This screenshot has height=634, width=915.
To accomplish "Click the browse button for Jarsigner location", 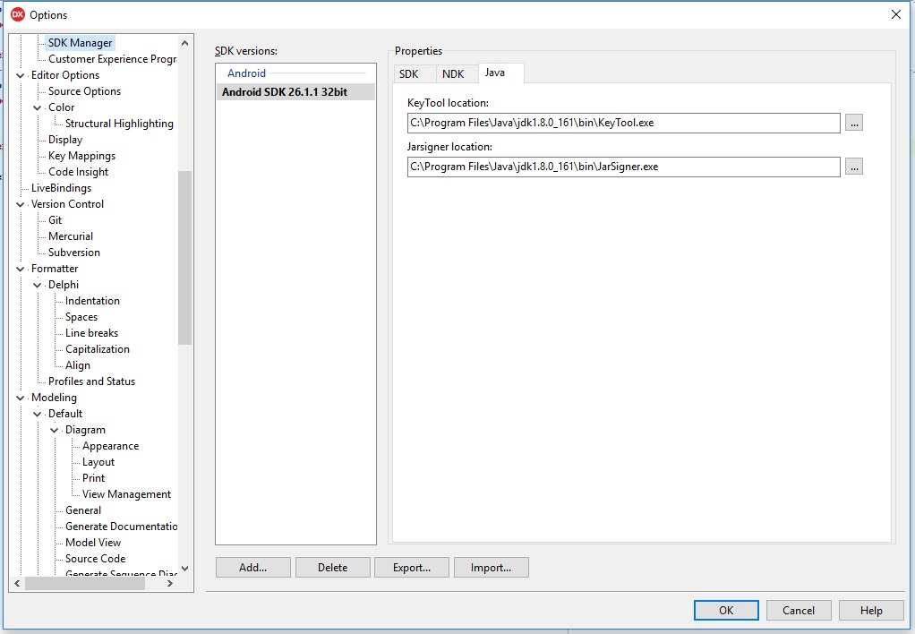I will click(853, 167).
